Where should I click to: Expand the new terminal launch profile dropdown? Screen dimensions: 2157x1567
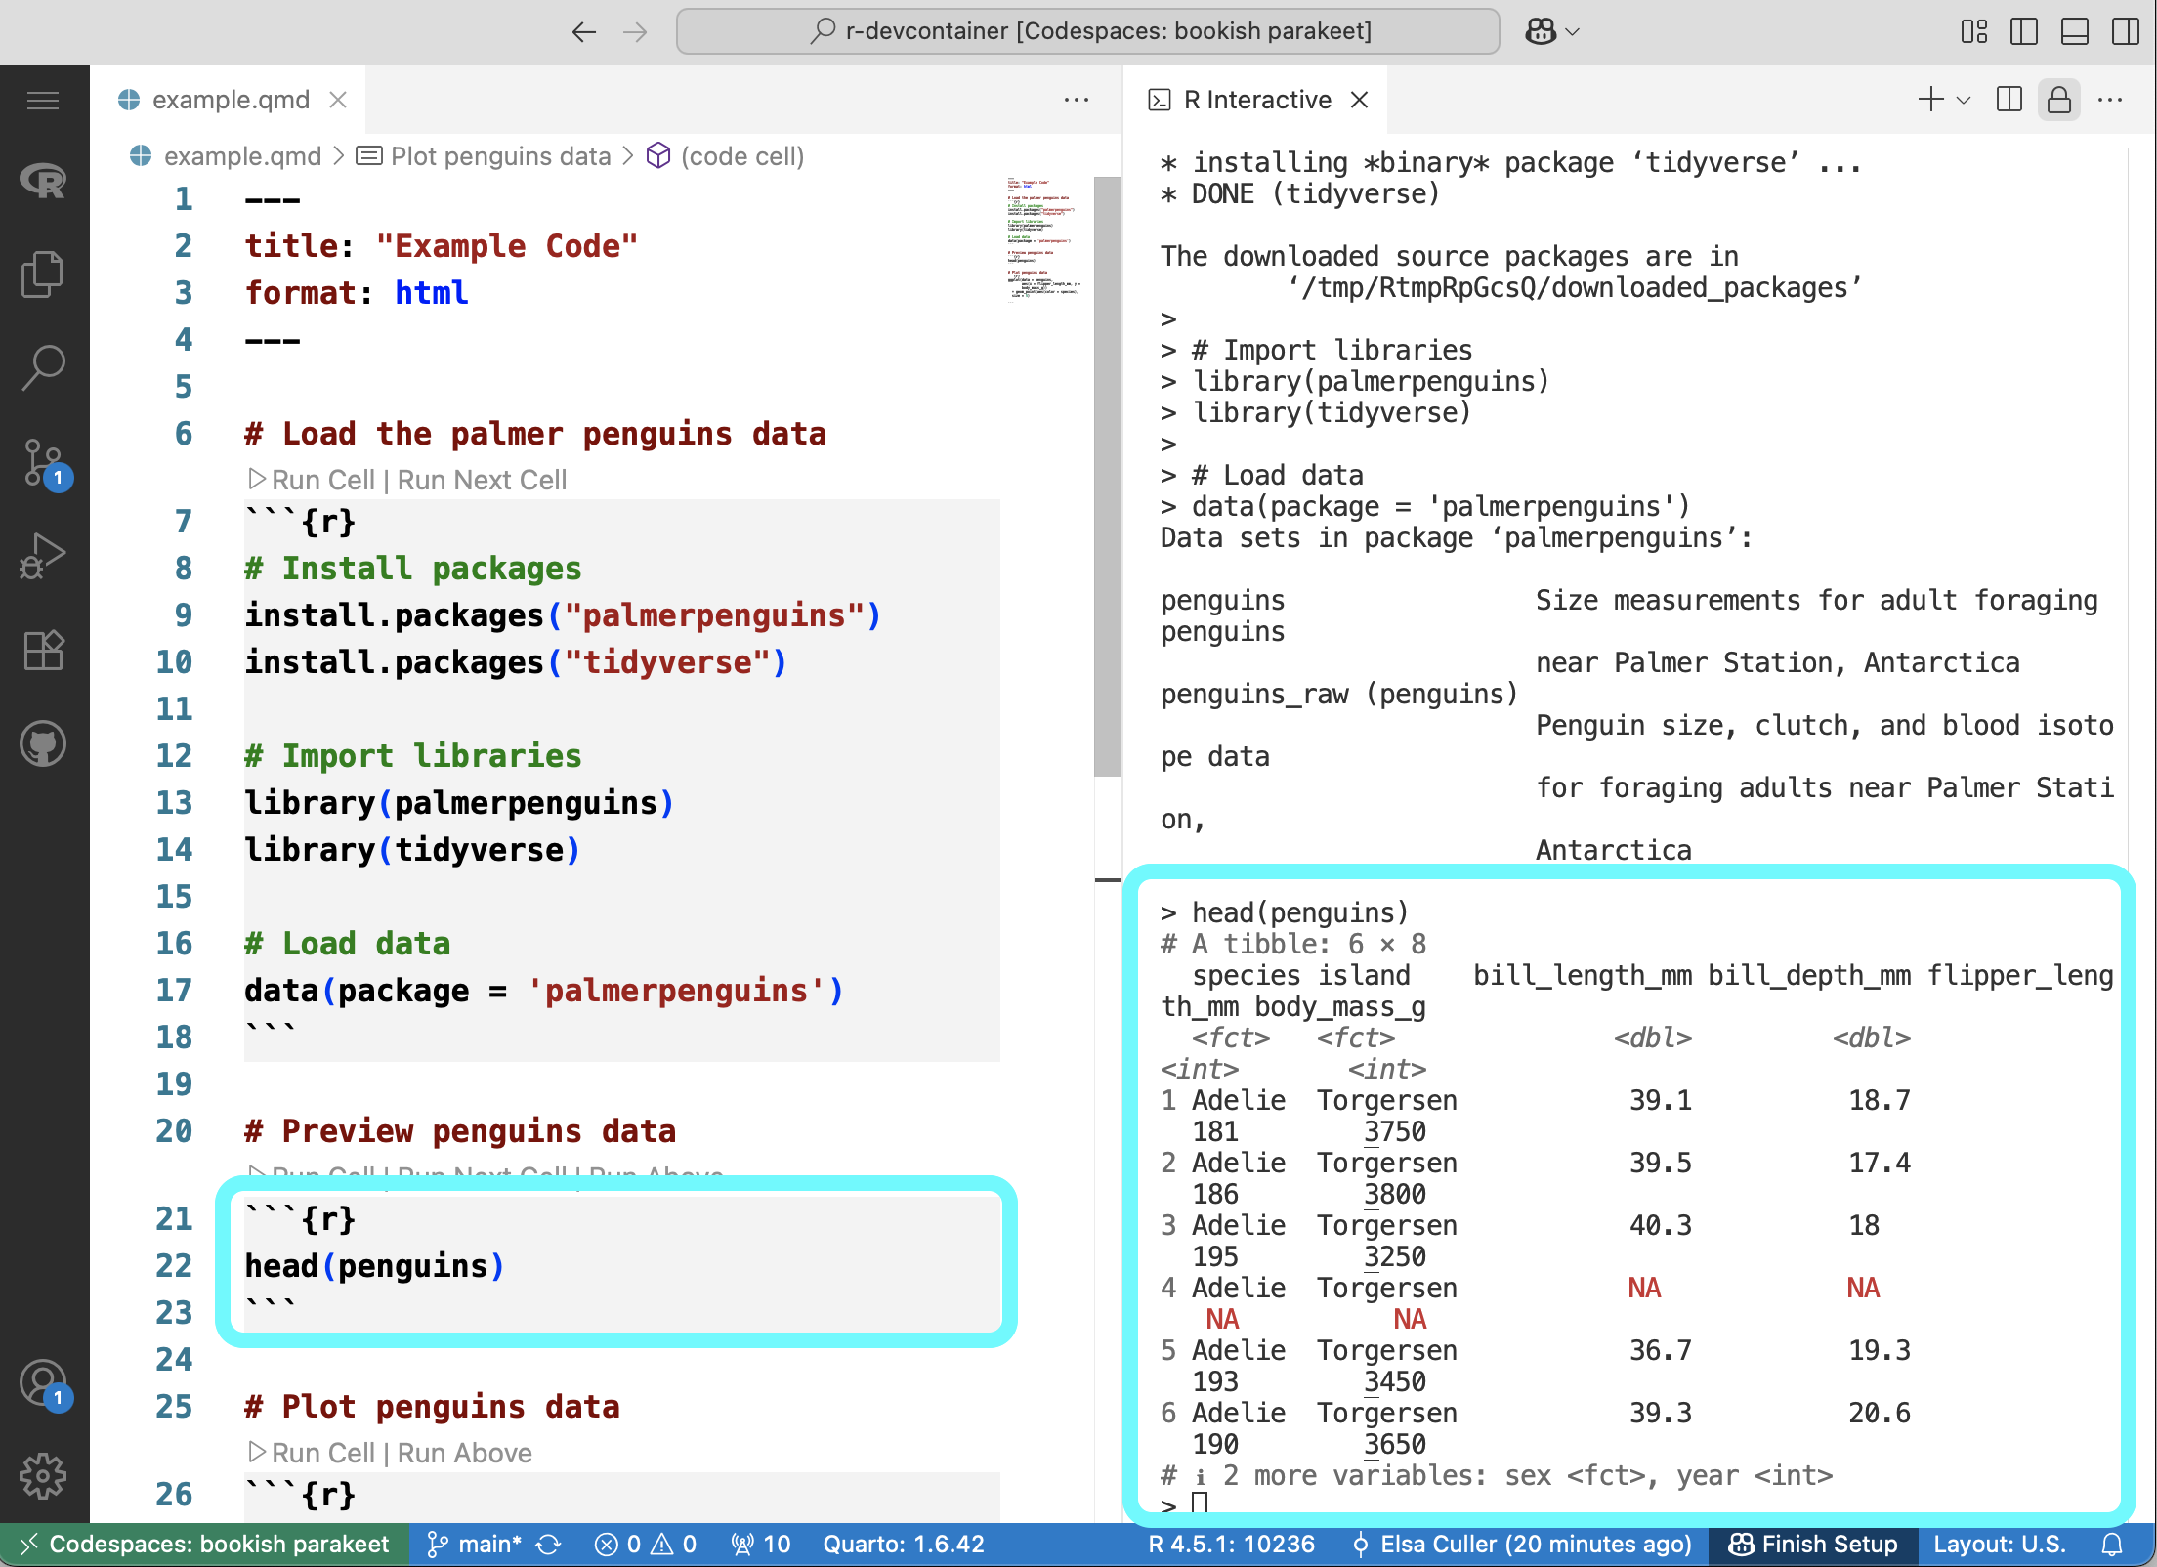tap(1965, 100)
